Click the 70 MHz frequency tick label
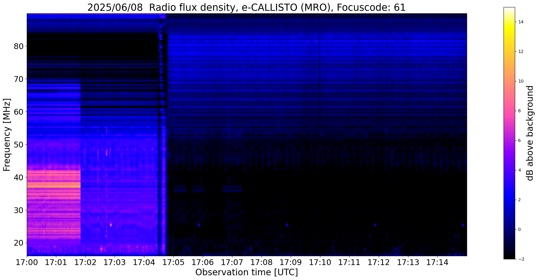The width and height of the screenshot is (538, 280). click(x=19, y=79)
